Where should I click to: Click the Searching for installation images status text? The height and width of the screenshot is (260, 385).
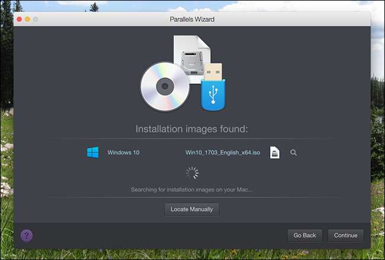click(192, 190)
